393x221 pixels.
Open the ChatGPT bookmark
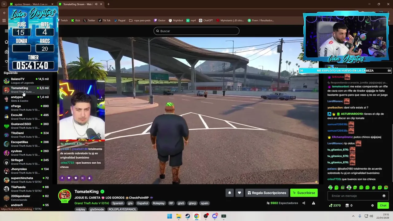point(206,21)
